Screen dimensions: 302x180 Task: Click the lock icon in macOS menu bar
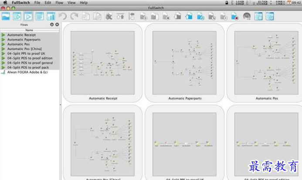point(227,3)
